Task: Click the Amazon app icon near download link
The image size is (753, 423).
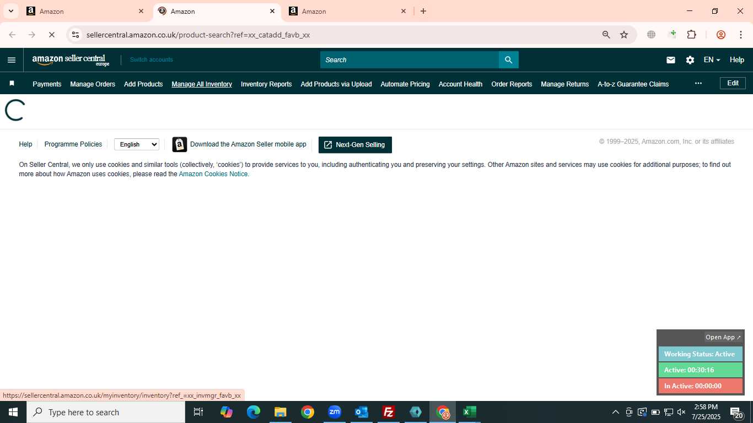Action: (180, 144)
